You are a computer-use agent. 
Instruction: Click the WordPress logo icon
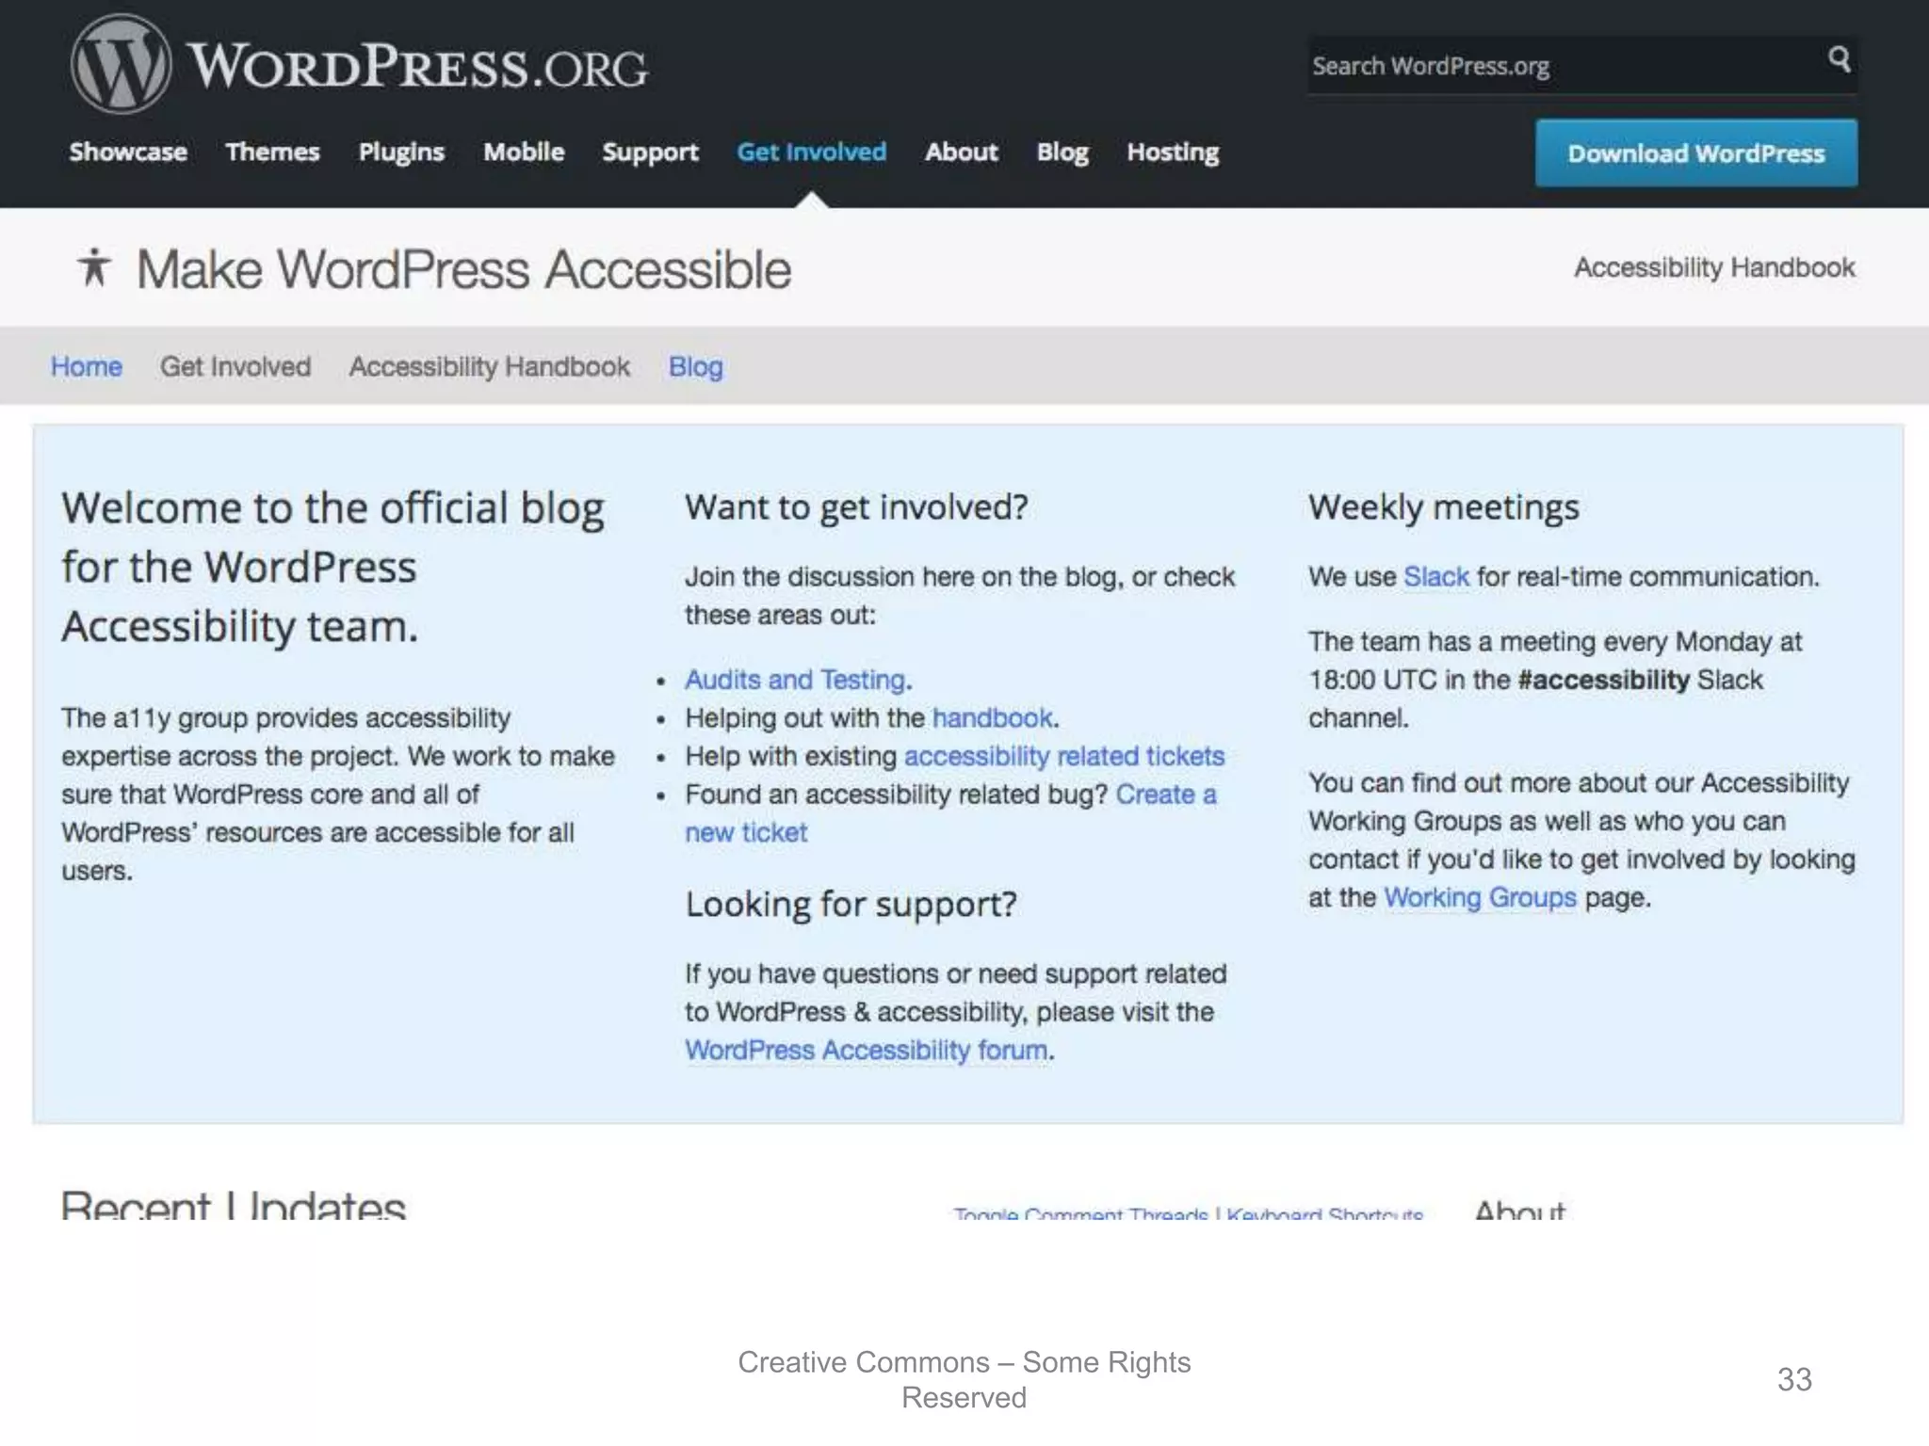(121, 64)
